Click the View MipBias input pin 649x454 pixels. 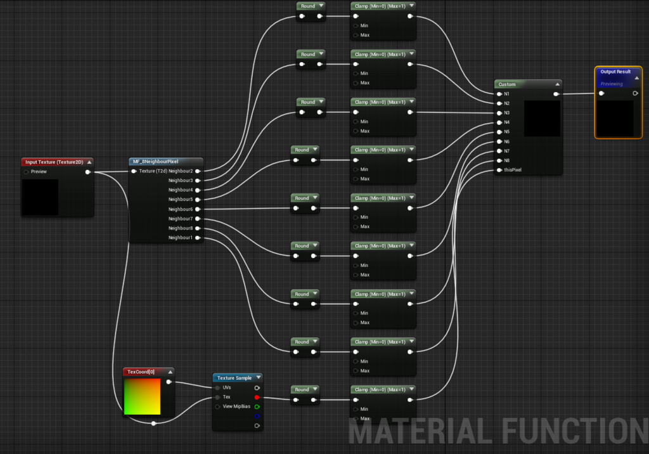pos(218,407)
